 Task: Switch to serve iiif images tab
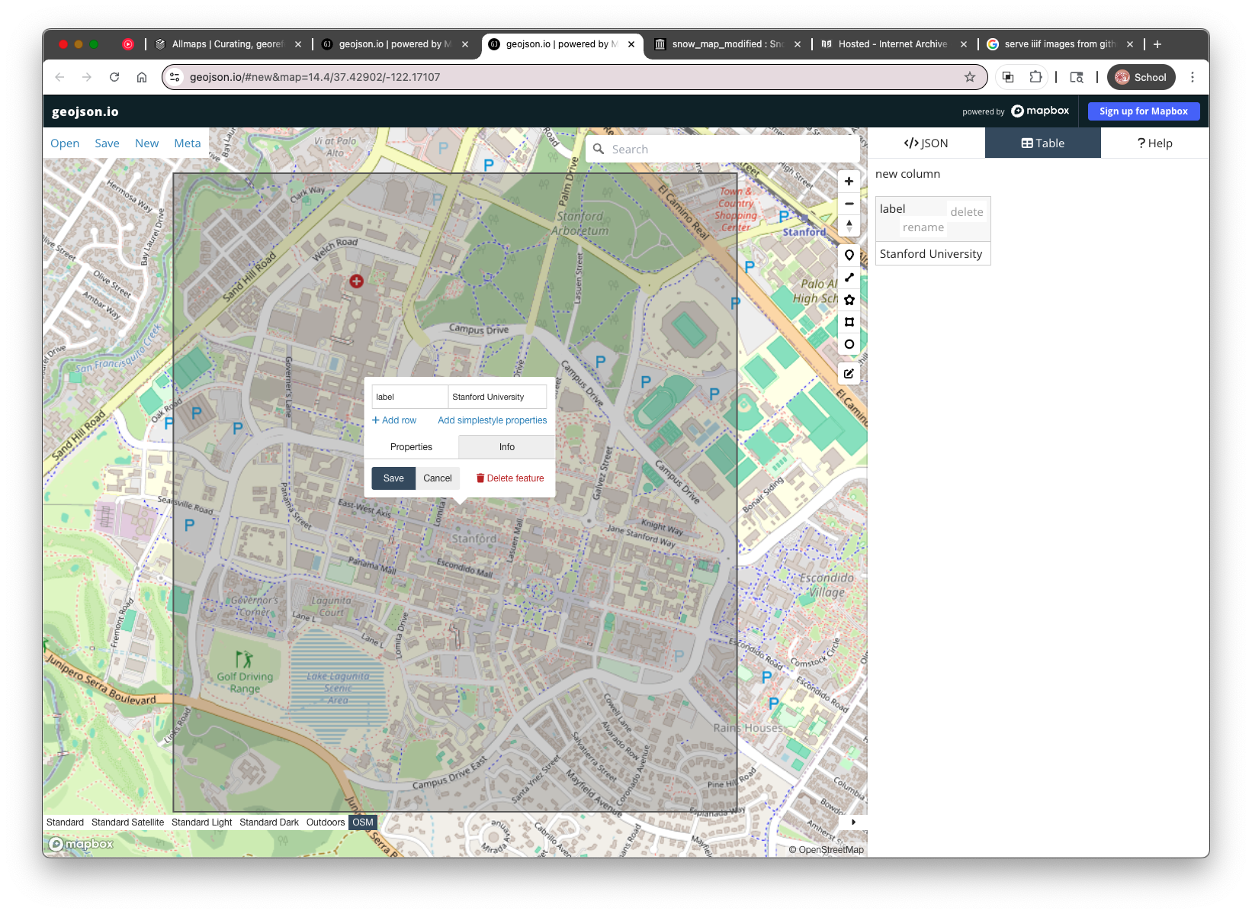pyautogui.click(x=1060, y=44)
